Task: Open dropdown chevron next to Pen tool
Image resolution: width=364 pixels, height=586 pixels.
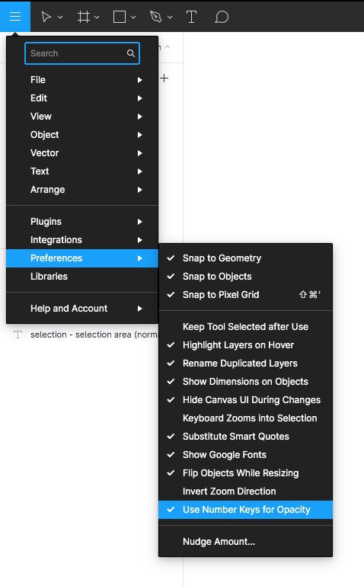Action: (170, 18)
